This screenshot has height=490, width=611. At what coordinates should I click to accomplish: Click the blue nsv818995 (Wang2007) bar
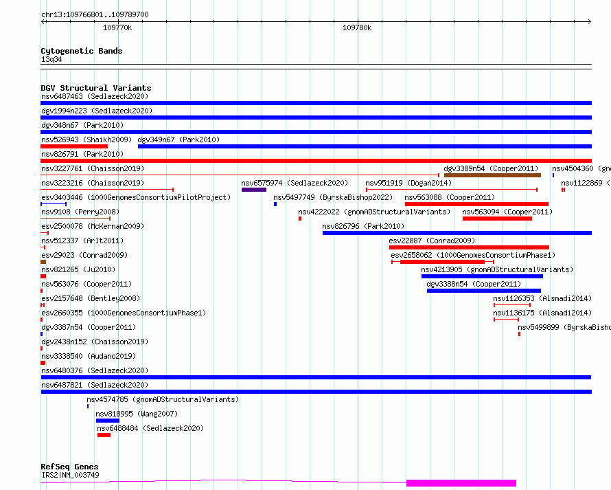click(x=108, y=421)
